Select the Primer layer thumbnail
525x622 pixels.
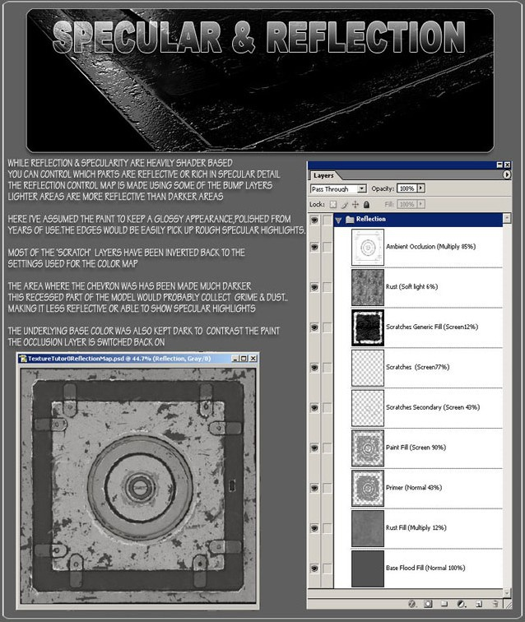coord(368,489)
